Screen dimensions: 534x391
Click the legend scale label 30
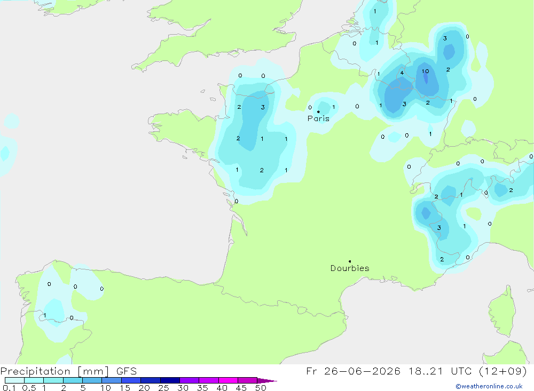coord(183,388)
